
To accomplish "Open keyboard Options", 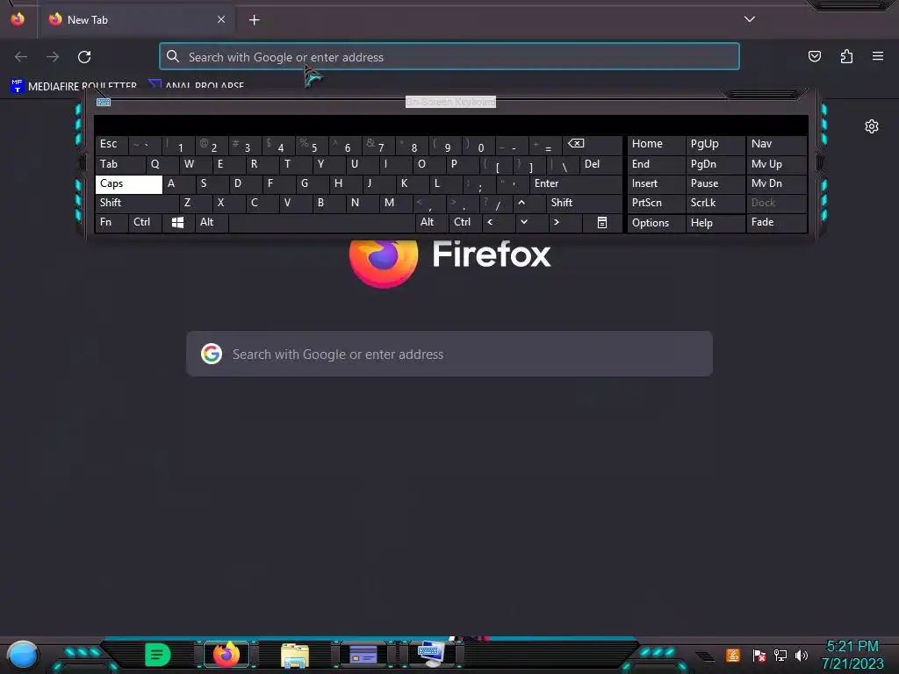I will click(x=656, y=223).
